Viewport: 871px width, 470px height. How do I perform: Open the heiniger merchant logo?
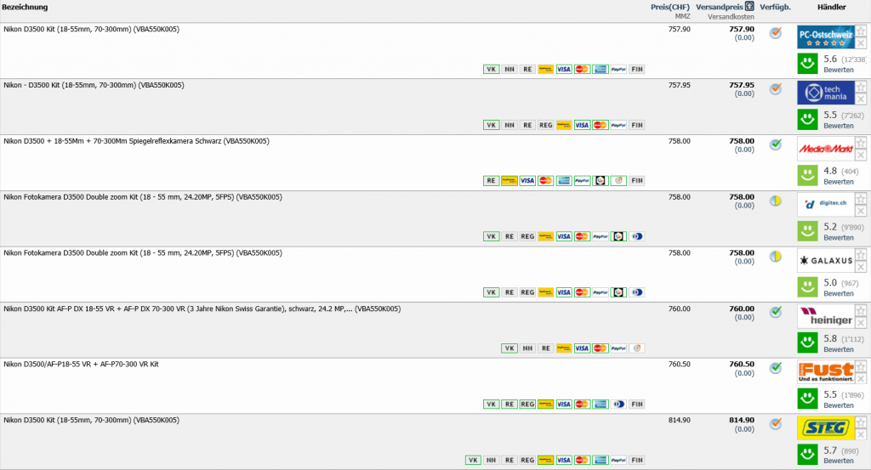825,316
